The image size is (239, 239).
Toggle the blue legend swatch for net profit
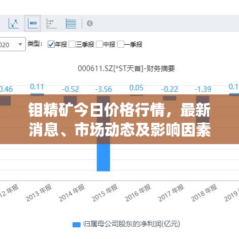[x=77, y=225]
